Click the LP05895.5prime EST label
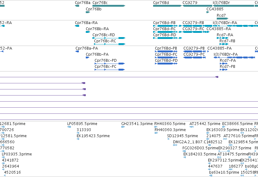 point(82,124)
